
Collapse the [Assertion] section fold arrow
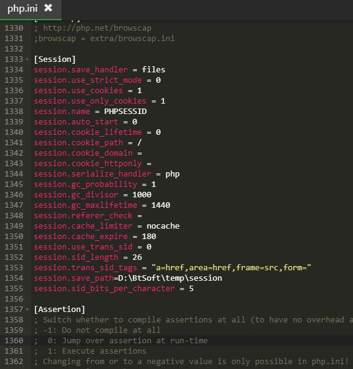click(28, 310)
